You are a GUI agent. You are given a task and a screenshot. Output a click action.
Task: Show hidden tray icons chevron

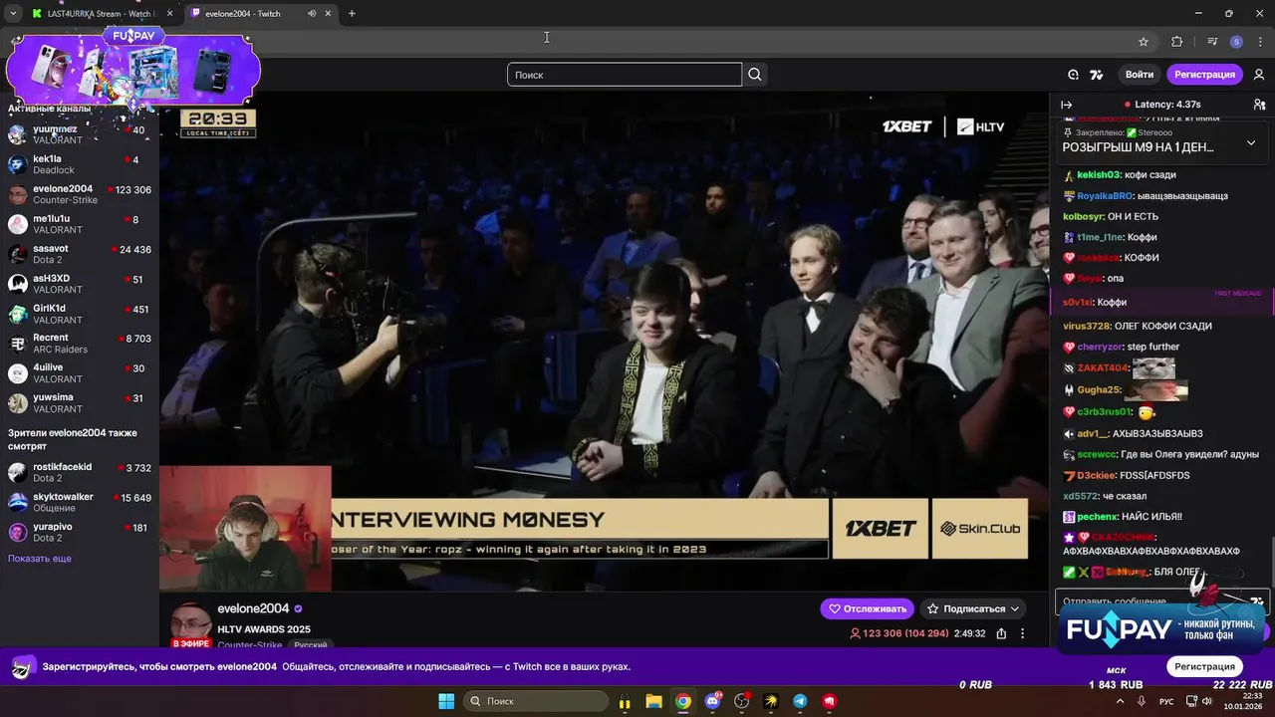click(x=1120, y=701)
